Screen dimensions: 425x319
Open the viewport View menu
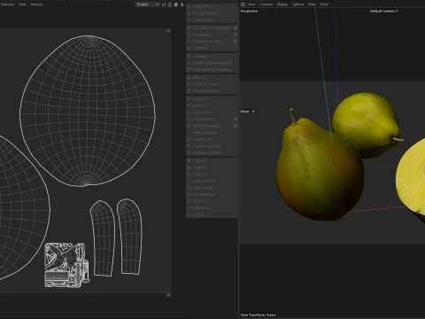coord(251,4)
